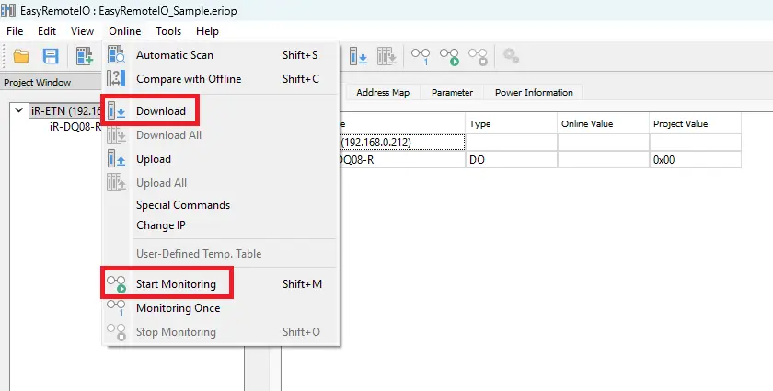Image resolution: width=773 pixels, height=391 pixels.
Task: Select Upload in the Online menu
Action: pos(221,159)
